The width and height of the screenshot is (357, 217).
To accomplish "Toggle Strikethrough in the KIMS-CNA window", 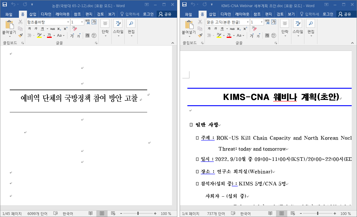I will [232, 29].
